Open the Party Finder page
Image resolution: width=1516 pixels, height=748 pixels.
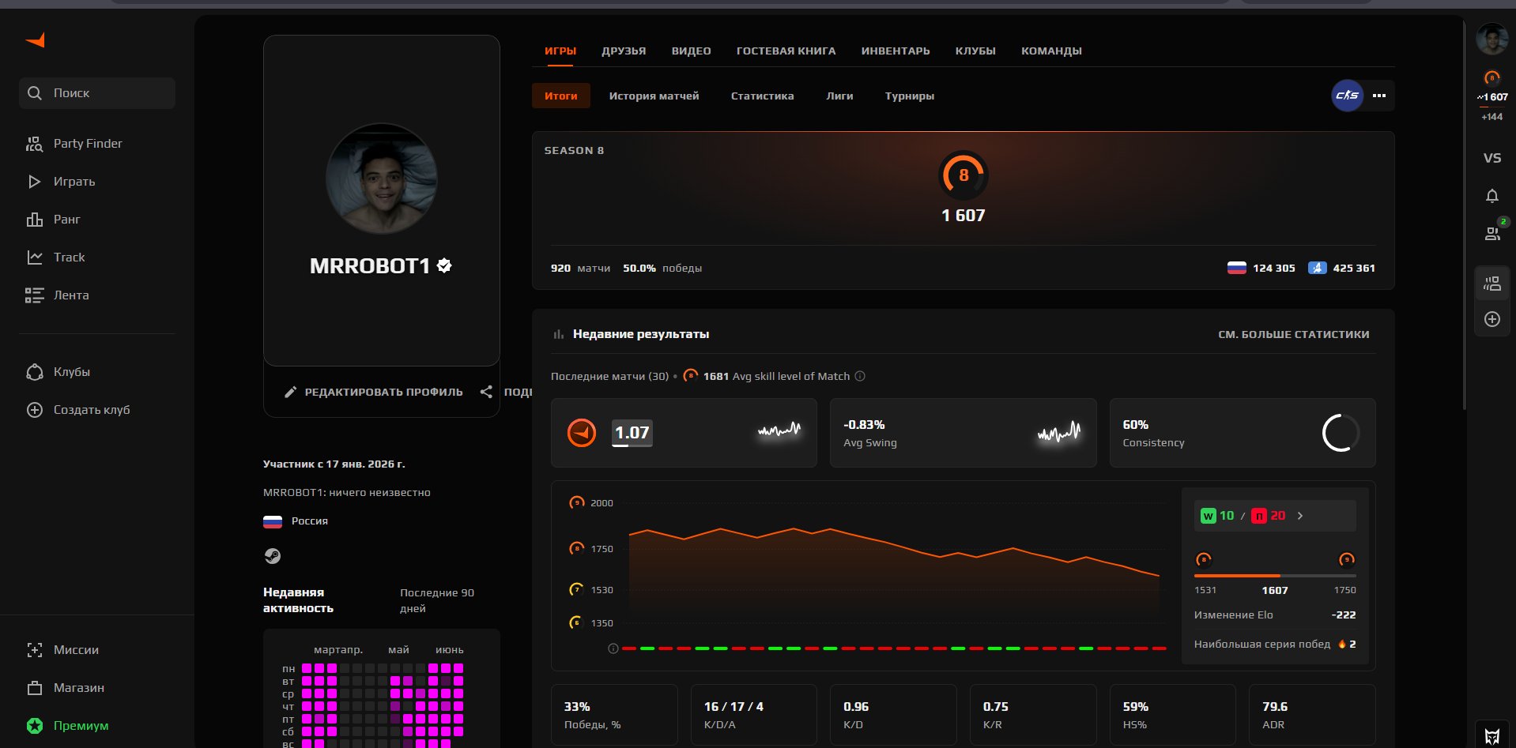coord(75,143)
